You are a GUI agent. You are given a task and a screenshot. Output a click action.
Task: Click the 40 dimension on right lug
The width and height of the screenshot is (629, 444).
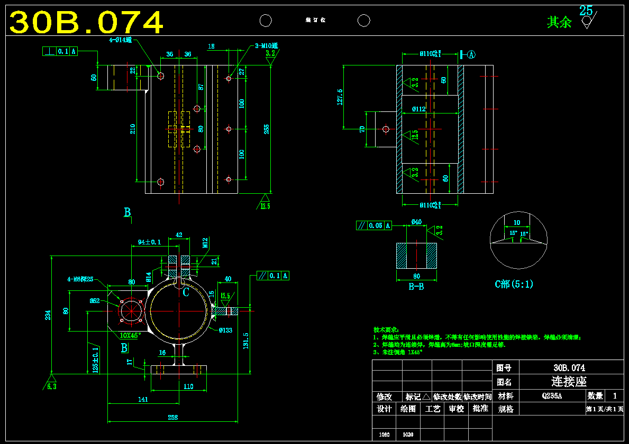227,279
